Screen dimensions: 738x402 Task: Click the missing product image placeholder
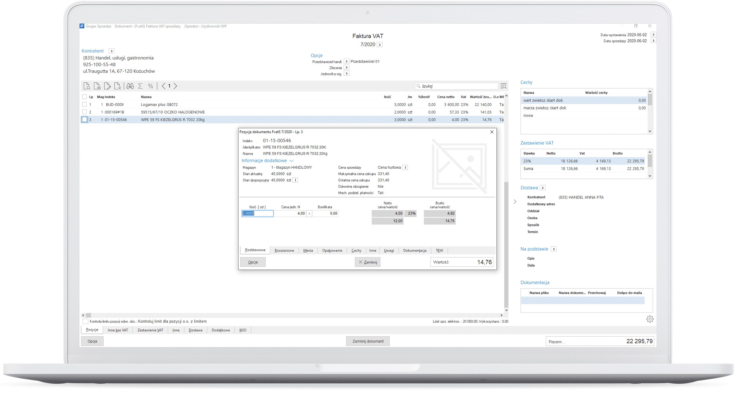coord(459,166)
